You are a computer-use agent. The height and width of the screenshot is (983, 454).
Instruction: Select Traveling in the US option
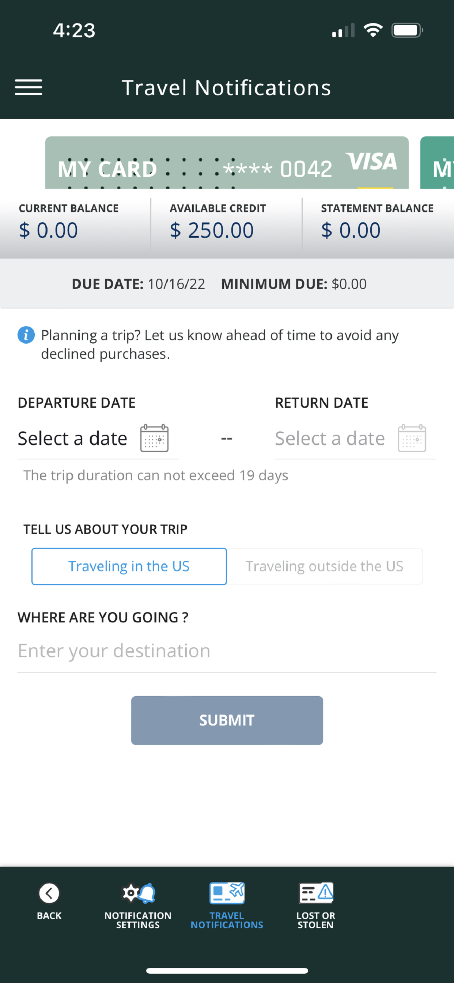(129, 566)
